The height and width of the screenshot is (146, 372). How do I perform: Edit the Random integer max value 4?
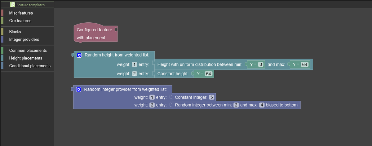coord(262,105)
